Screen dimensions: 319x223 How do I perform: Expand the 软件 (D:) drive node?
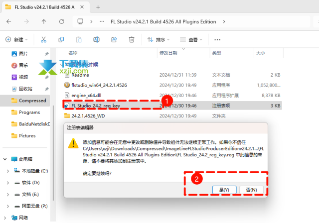click(x=8, y=183)
